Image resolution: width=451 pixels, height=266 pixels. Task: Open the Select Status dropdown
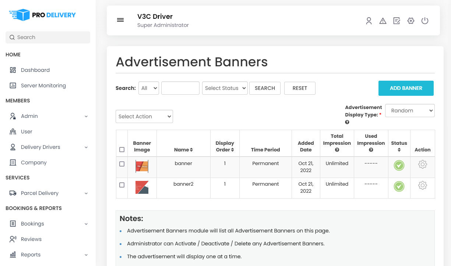(225, 88)
